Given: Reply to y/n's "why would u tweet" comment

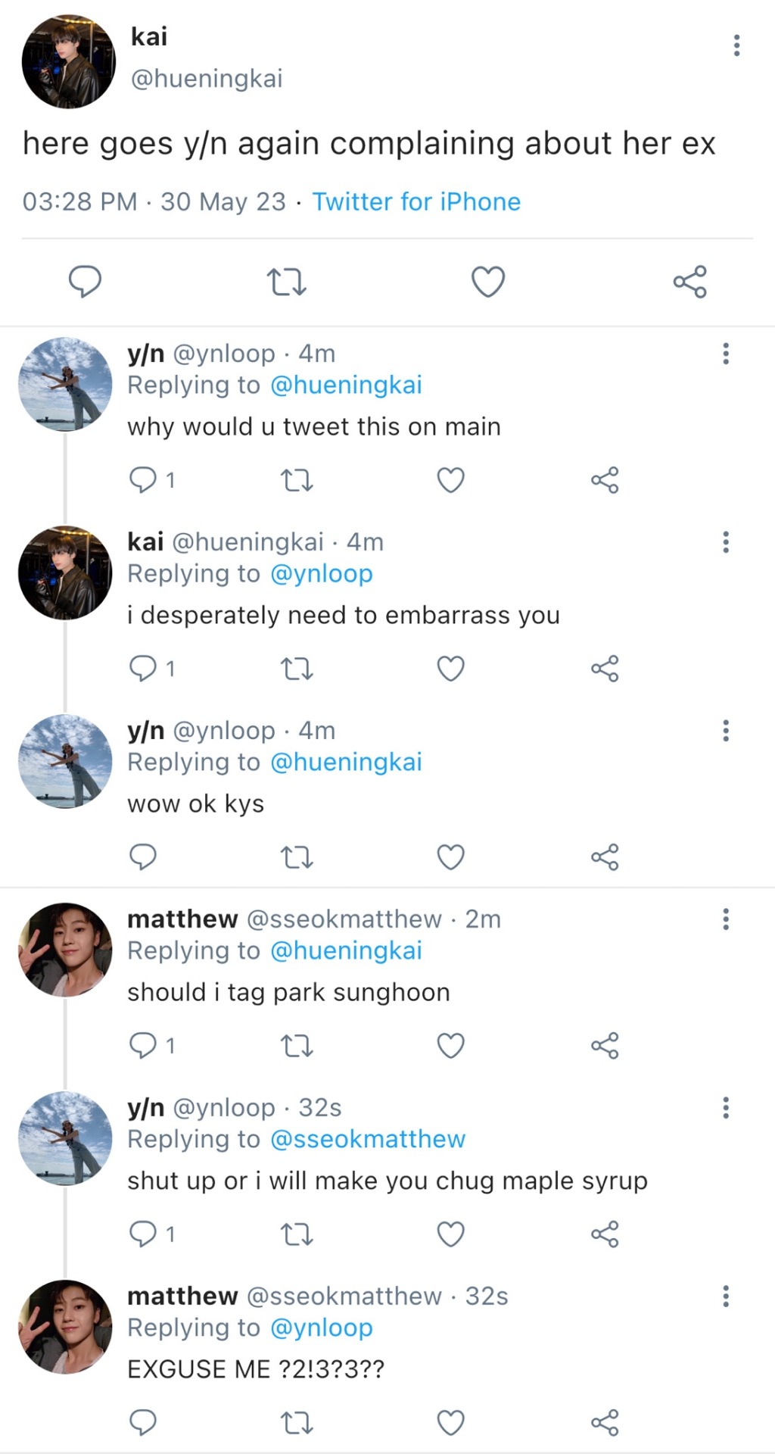Looking at the screenshot, I should point(143,480).
